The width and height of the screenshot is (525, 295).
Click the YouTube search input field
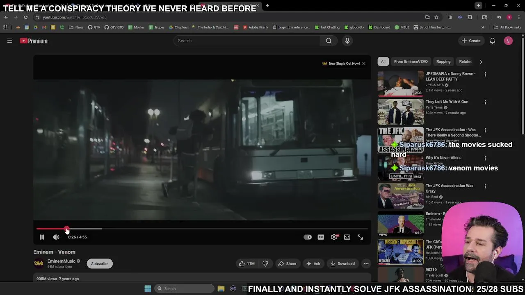click(247, 41)
